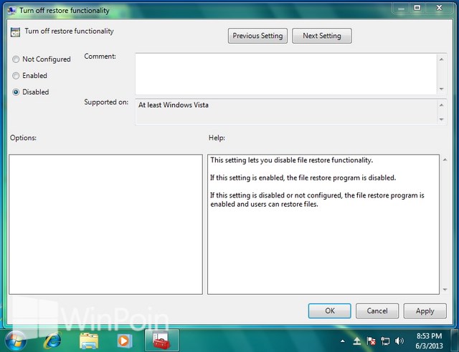Click Supported on scroll up arrow
The height and width of the screenshot is (352, 459).
[x=442, y=105]
